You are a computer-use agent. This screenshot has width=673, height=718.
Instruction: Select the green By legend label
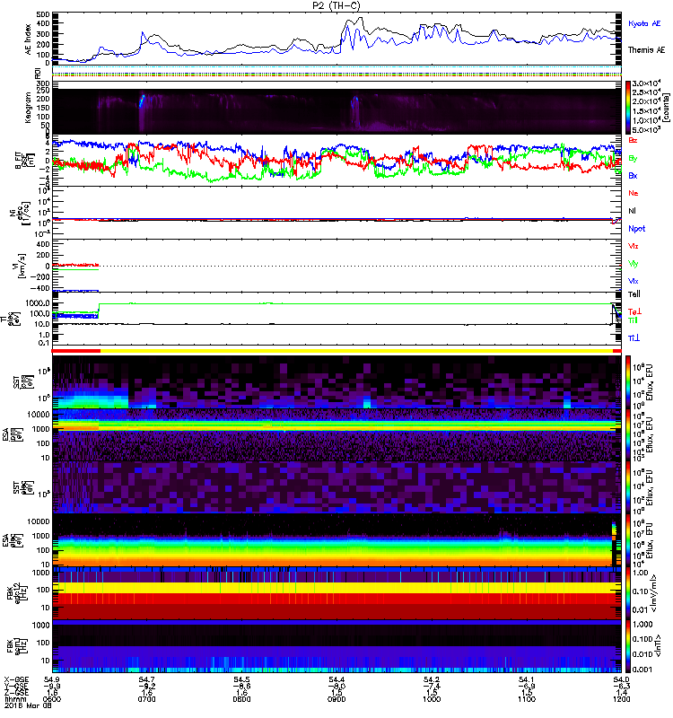(x=633, y=159)
